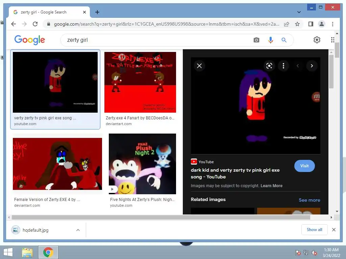Open the Chrome three-dot menu
The width and height of the screenshot is (346, 259).
pyautogui.click(x=332, y=24)
